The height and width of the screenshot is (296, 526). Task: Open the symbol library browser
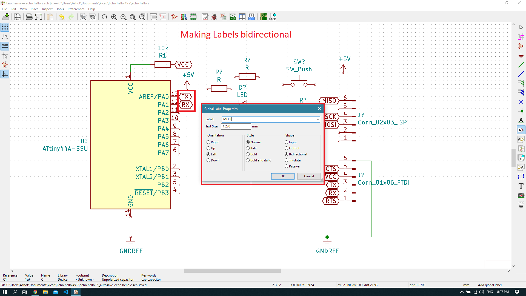coord(184,17)
